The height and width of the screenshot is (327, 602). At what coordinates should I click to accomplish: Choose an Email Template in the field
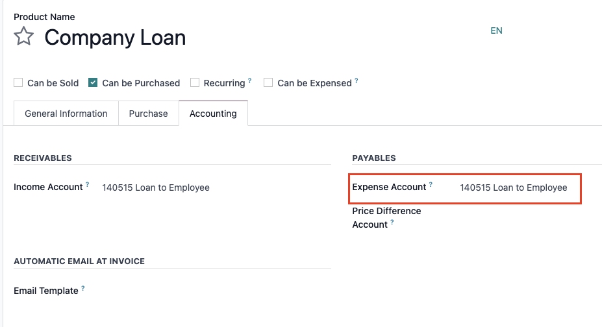pyautogui.click(x=216, y=291)
